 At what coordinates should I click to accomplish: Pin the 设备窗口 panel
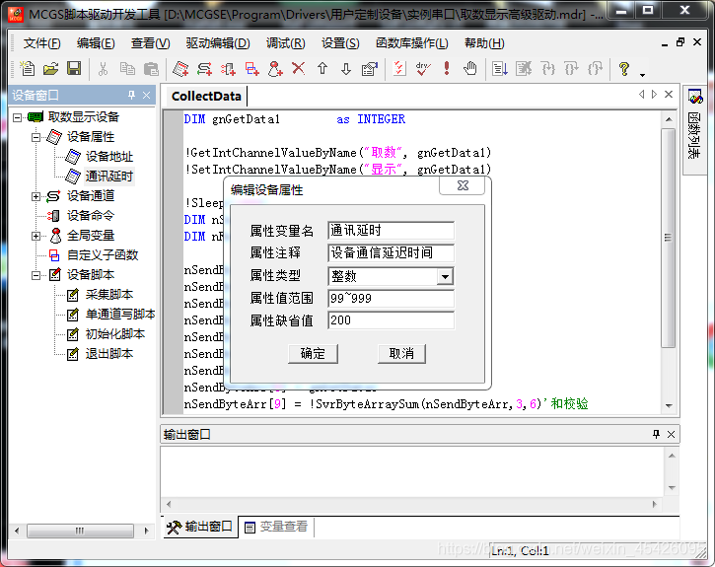(132, 96)
